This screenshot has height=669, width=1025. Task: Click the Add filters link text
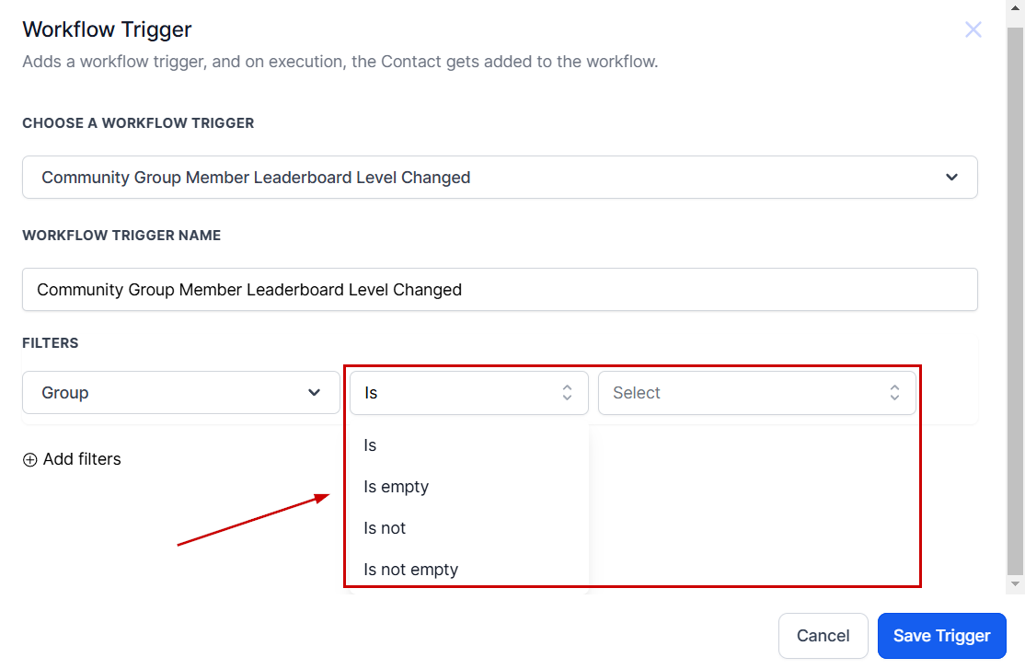pos(82,459)
